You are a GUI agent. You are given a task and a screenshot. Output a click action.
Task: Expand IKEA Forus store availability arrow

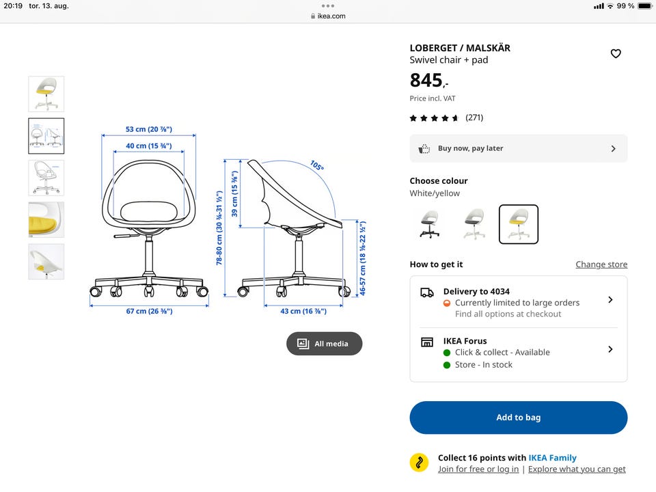pyautogui.click(x=610, y=349)
